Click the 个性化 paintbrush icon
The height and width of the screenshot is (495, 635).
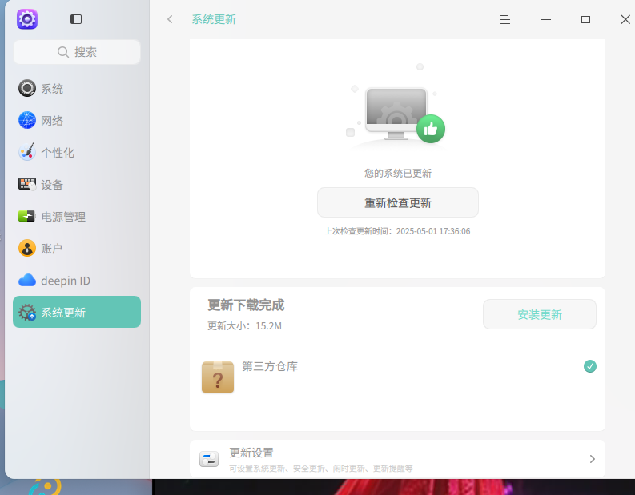click(27, 152)
